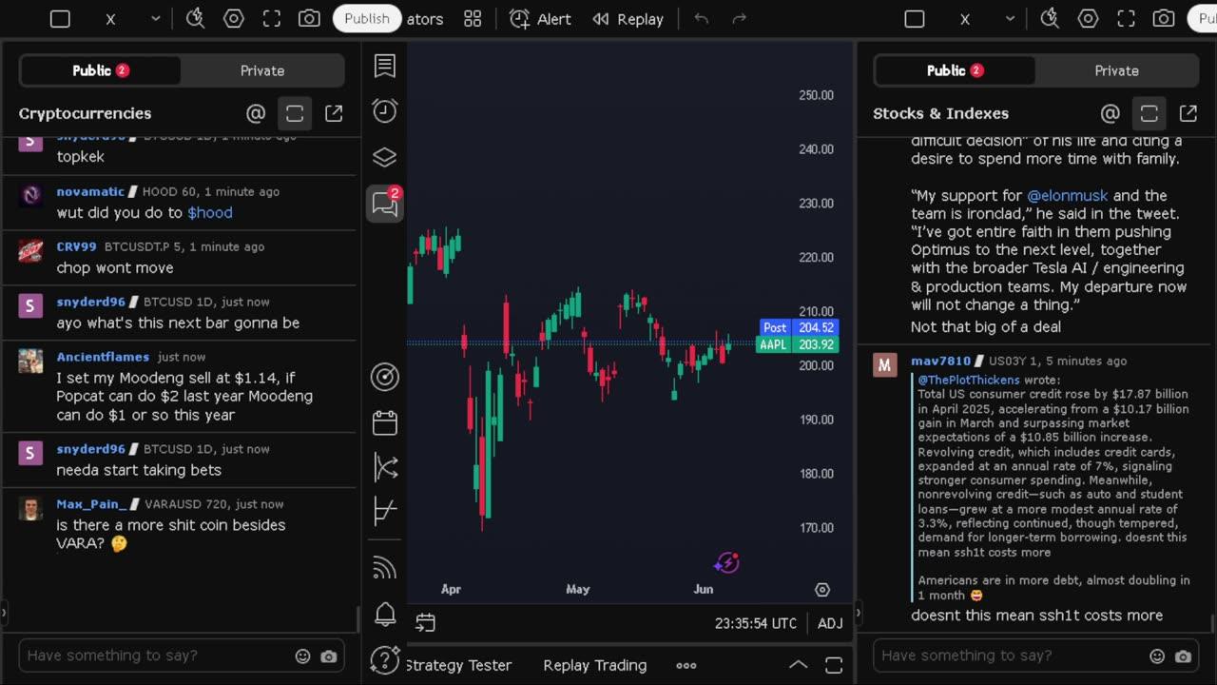This screenshot has width=1217, height=685.
Task: Focus the Cryptocurrencies message input field
Action: pyautogui.click(x=182, y=656)
